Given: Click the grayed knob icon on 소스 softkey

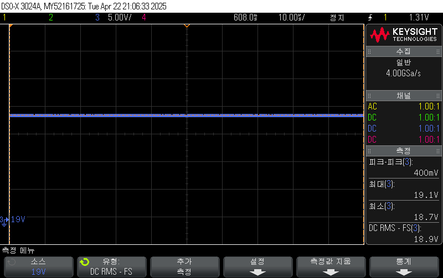Looking at the screenshot, I should (x=12, y=262).
